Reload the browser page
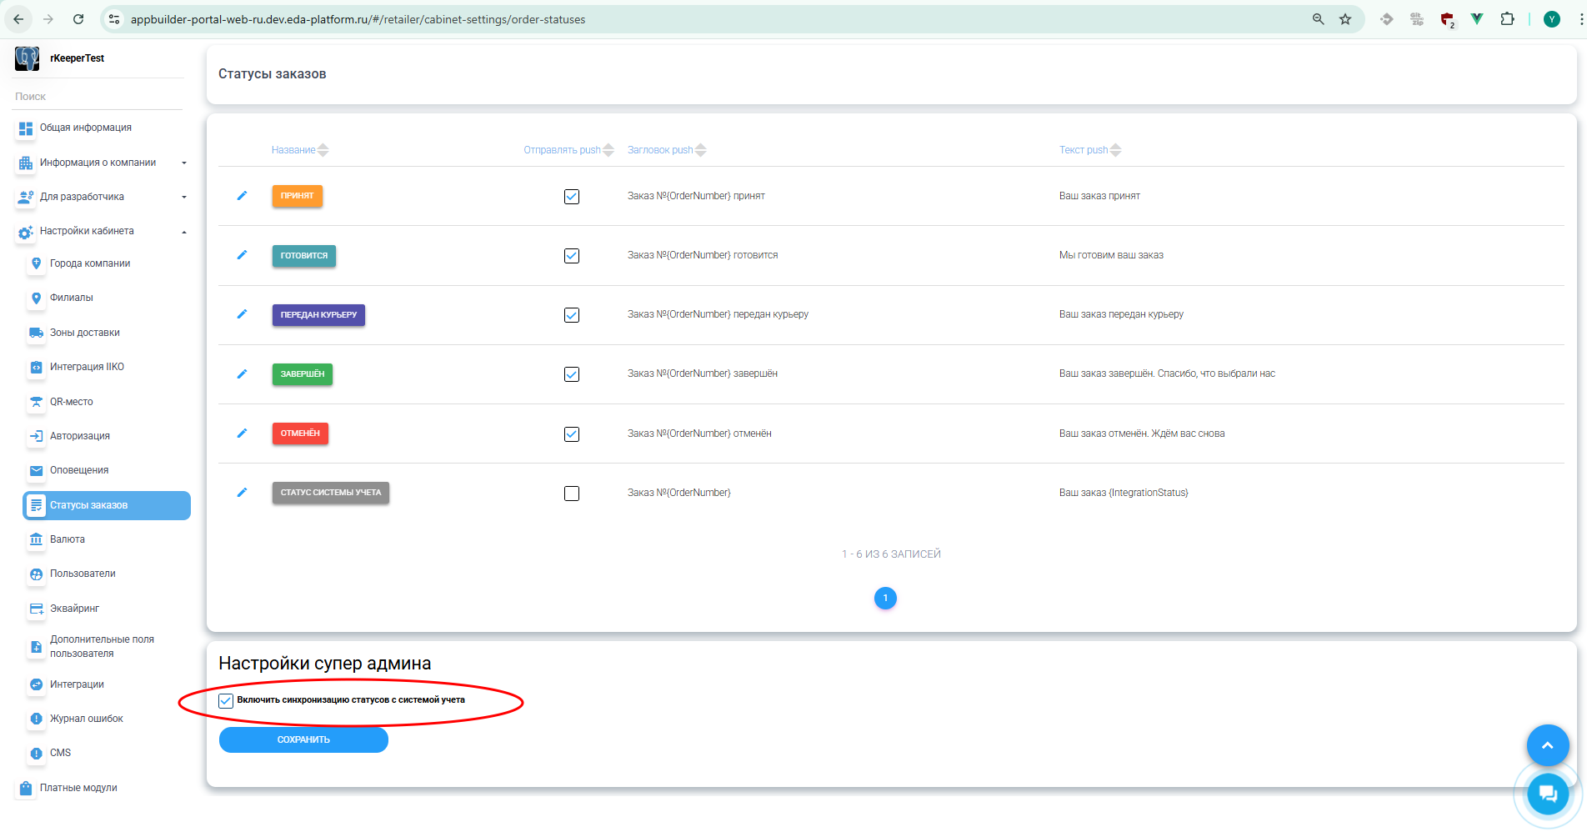 click(x=78, y=19)
